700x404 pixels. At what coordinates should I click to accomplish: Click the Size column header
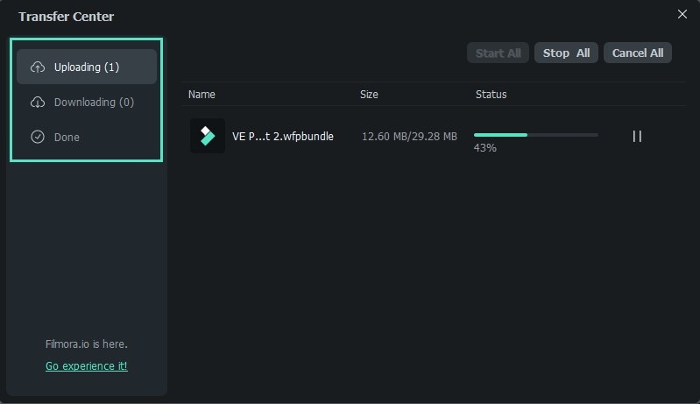[370, 94]
